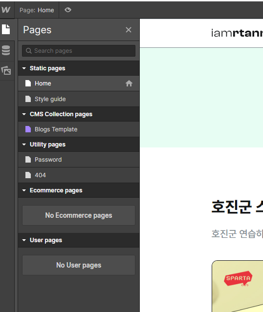263x312 pixels.
Task: Click the home house icon on Home row
Action: click(x=129, y=83)
